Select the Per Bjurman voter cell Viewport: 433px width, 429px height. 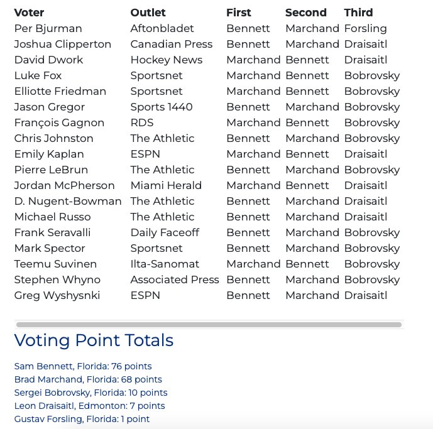[48, 29]
